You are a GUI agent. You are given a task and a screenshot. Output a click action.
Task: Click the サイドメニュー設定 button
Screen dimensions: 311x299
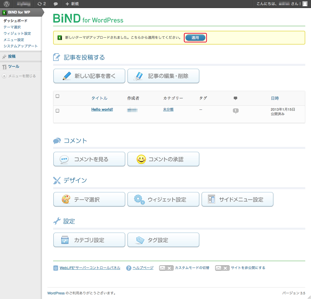(x=237, y=199)
